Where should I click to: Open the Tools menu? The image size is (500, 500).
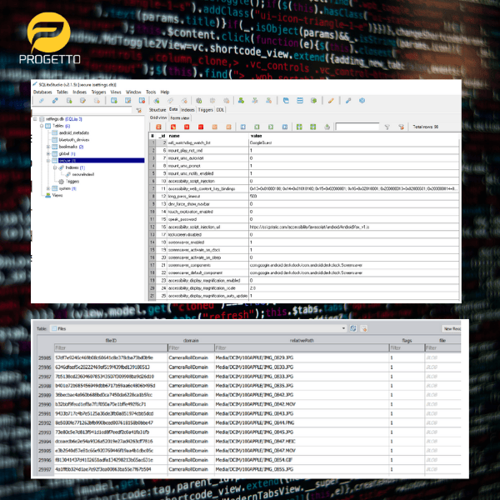tap(151, 92)
